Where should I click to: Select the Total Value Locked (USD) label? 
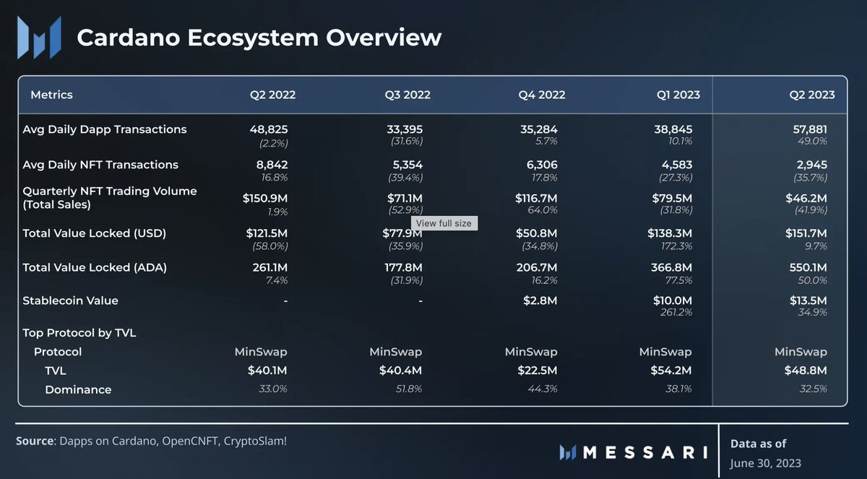click(95, 233)
